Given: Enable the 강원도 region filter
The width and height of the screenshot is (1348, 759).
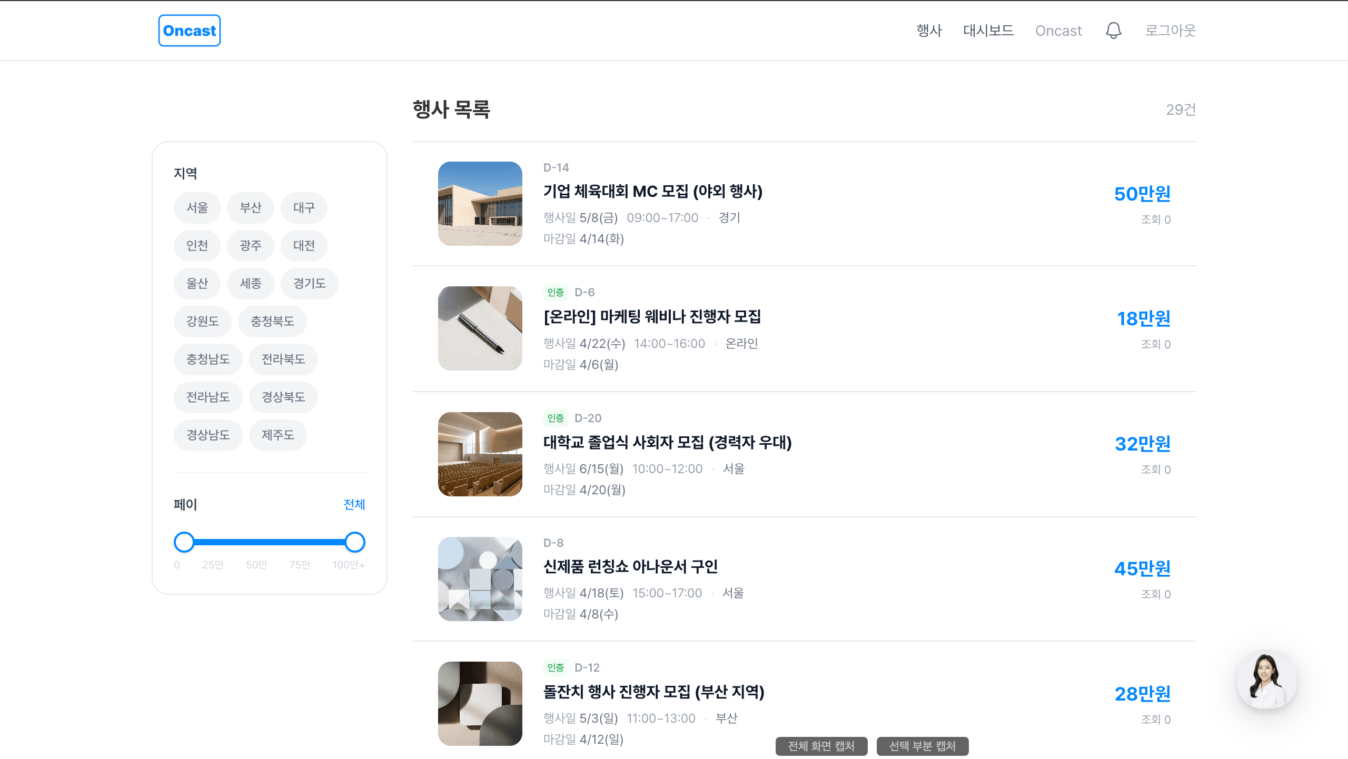Looking at the screenshot, I should 202,321.
